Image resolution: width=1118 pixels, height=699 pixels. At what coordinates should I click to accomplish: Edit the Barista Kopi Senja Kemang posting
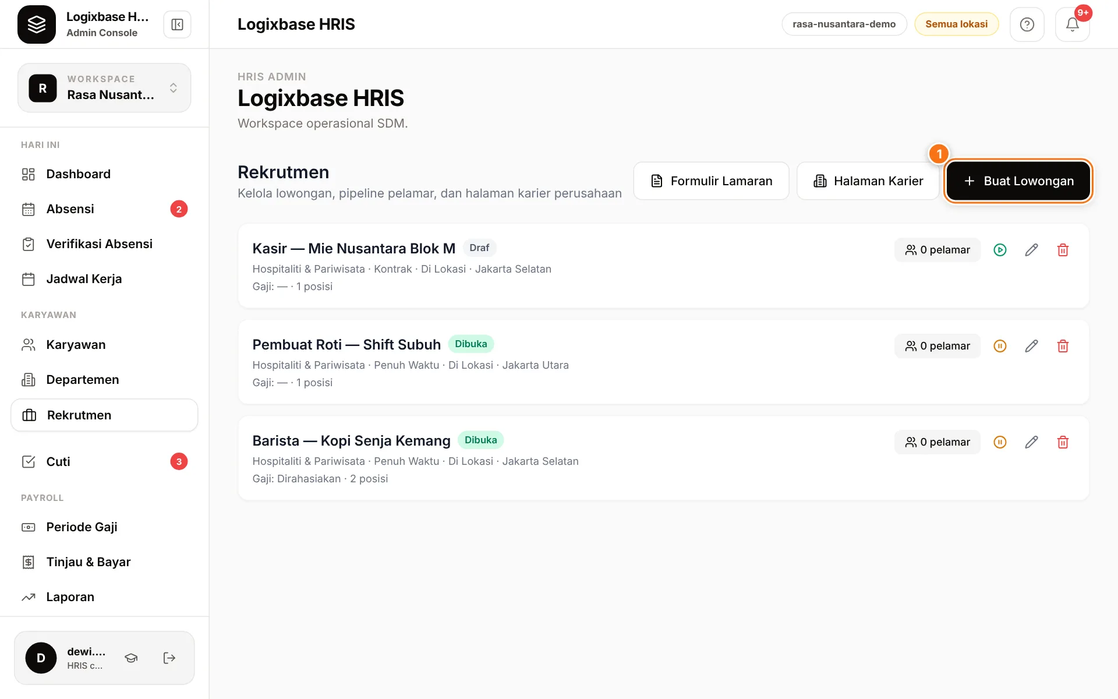pyautogui.click(x=1031, y=442)
